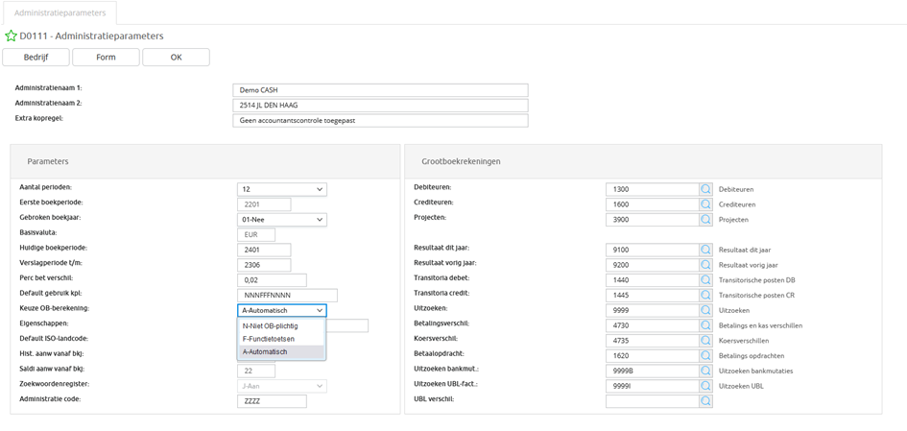The image size is (907, 431).
Task: Open lookup for Resultaat dit jaar
Action: point(706,250)
